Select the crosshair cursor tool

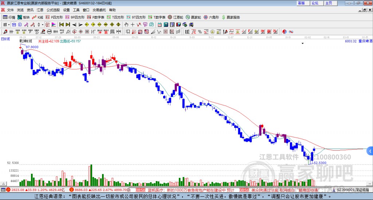(133, 25)
